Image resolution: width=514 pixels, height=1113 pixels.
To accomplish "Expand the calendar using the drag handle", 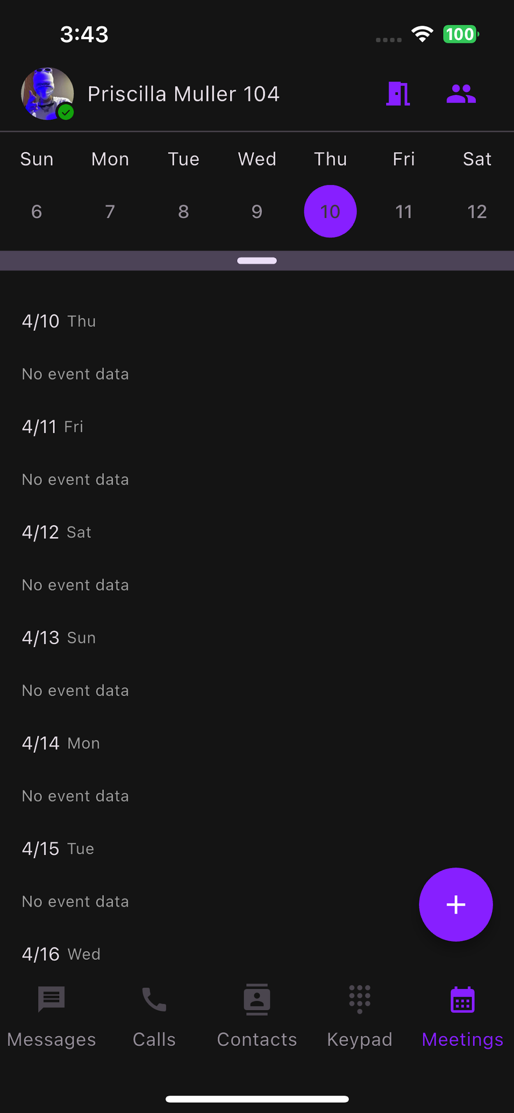I will tap(257, 260).
